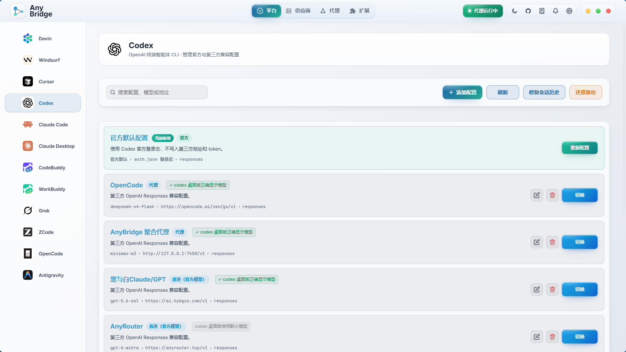Click the codex 桌面版使用默认模型 badge

click(x=221, y=326)
